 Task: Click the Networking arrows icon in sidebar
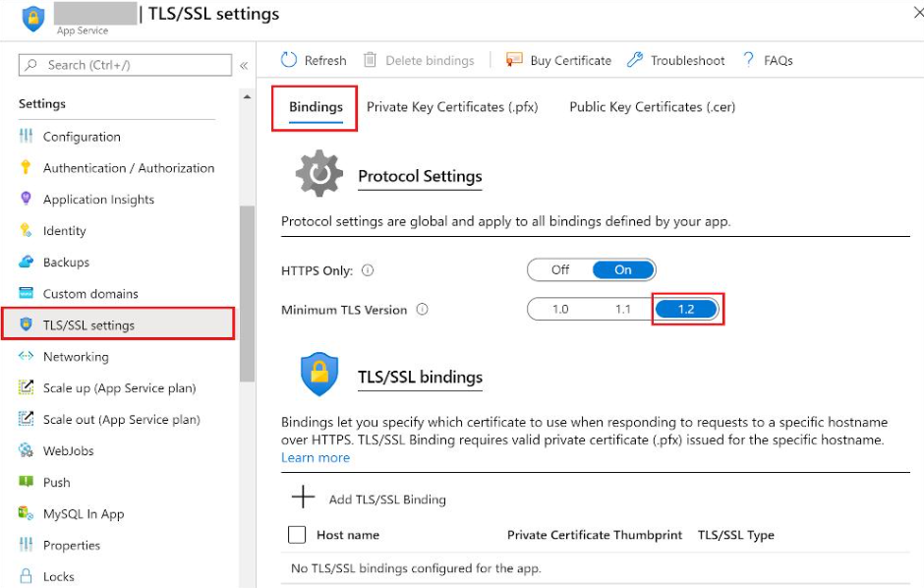(26, 356)
